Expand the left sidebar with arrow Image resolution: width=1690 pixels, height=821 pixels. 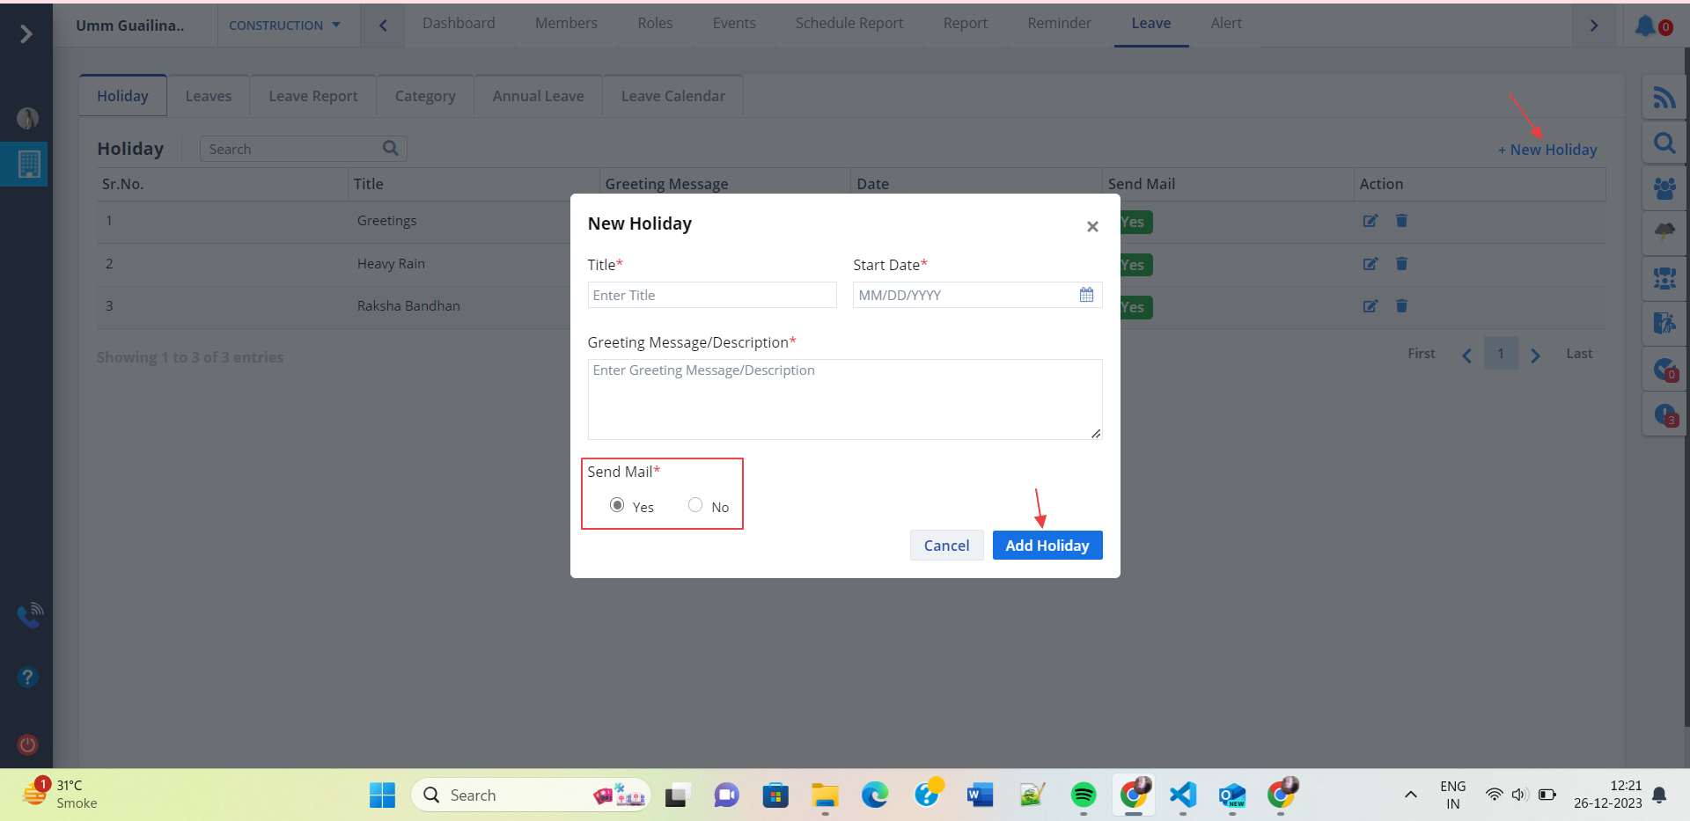tap(26, 33)
